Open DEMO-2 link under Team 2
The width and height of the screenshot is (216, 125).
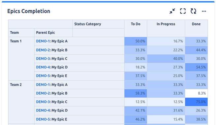43,93
